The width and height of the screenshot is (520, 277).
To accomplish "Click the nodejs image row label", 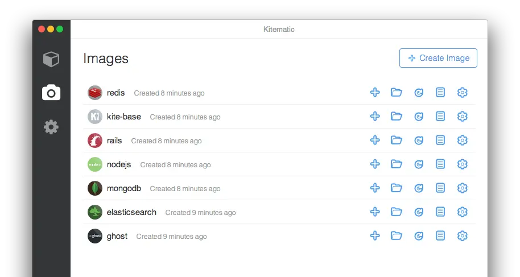I will [x=119, y=164].
